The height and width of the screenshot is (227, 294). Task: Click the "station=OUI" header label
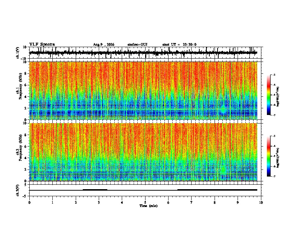137,45
